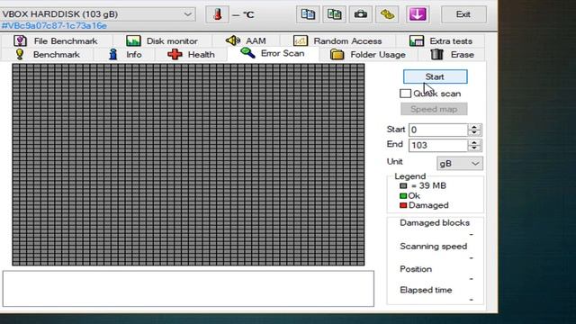The image size is (576, 324).
Task: Switch to the Disk monitor tab
Action: coord(162,40)
